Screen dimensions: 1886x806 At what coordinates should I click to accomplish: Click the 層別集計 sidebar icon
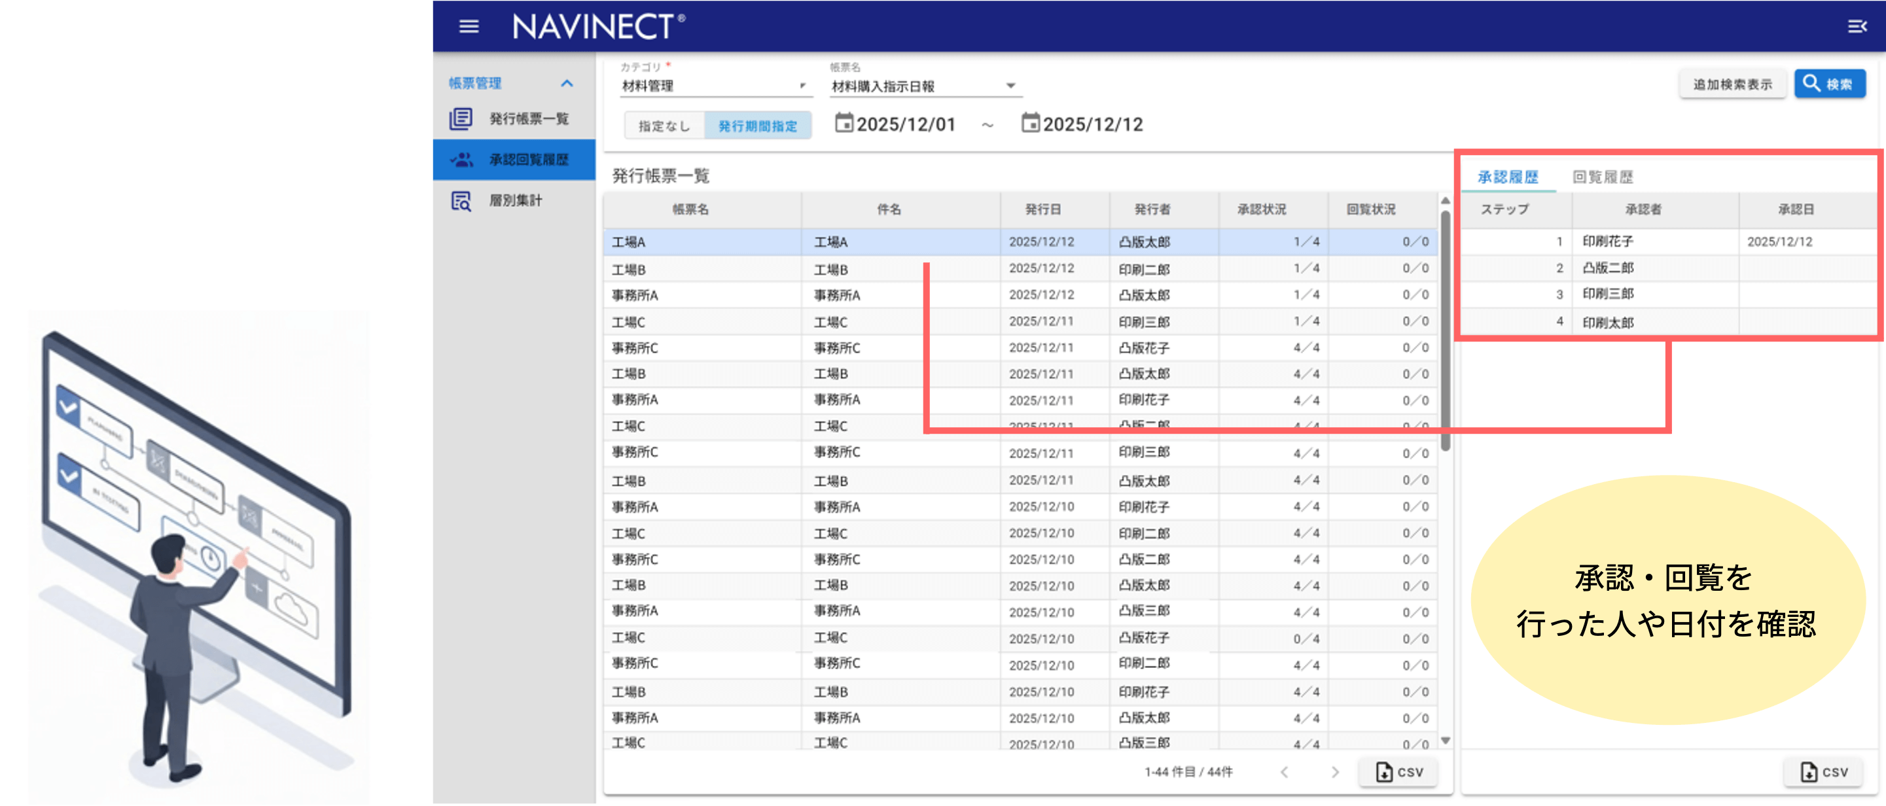tap(461, 201)
